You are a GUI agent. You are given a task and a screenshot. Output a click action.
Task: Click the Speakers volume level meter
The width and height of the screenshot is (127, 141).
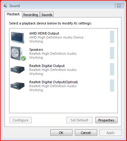point(112,53)
